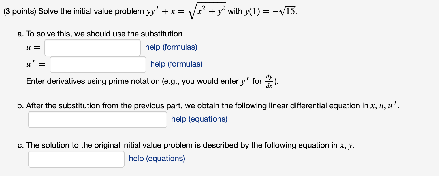Open help (formulas) next to the u field
Viewport: 439px width, 176px height.
click(x=171, y=47)
